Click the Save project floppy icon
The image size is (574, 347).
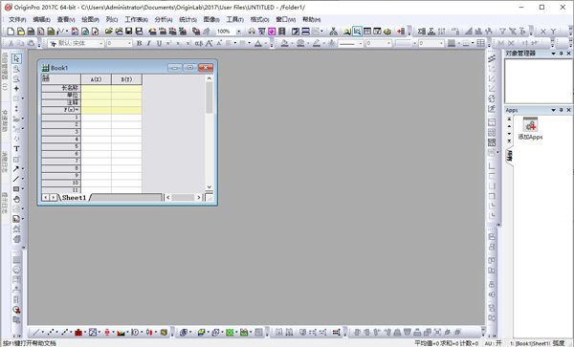(129, 32)
